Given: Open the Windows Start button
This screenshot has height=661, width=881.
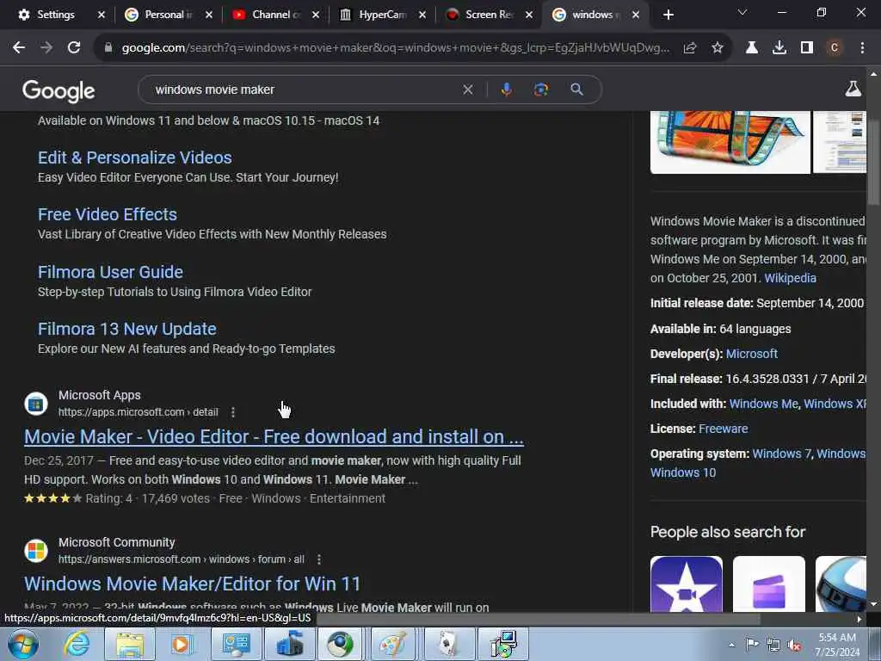Looking at the screenshot, I should pos(23,644).
